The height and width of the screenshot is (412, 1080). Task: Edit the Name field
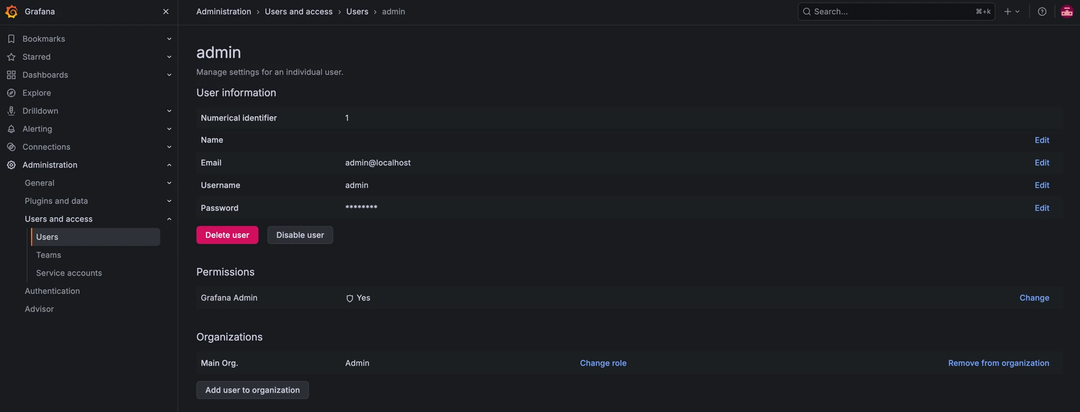pyautogui.click(x=1042, y=140)
